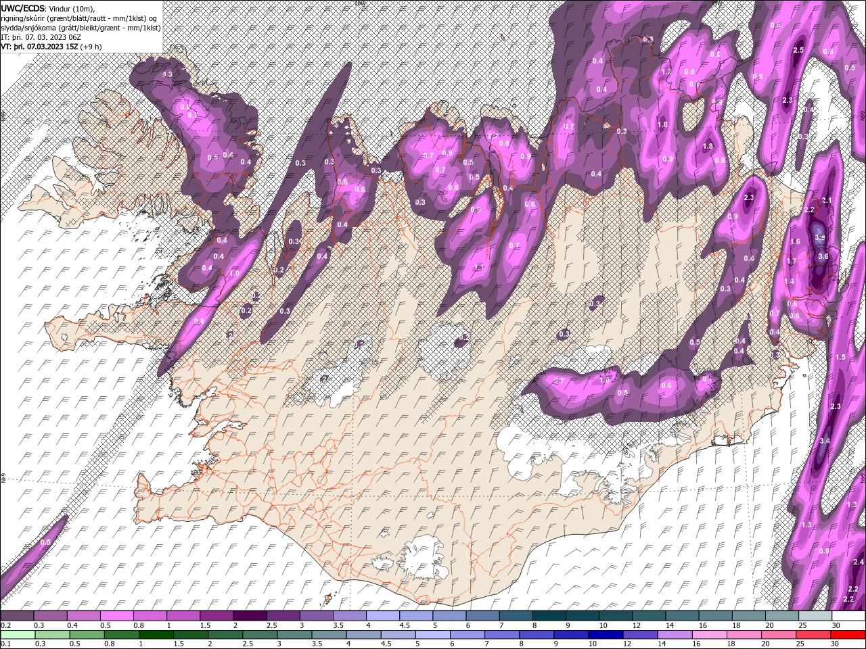This screenshot has height=649, width=866.
Task: Pick the light lavender 4–4.5 snow legend swatch
Action: 383,616
